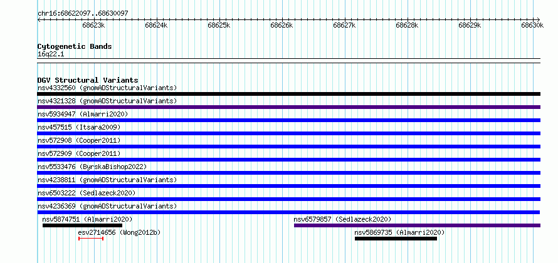Select the purple nsv4321328 variant bar
This screenshot has width=558, height=263.
point(288,107)
